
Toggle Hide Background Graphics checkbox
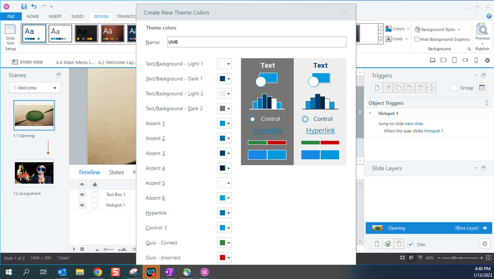pyautogui.click(x=417, y=40)
